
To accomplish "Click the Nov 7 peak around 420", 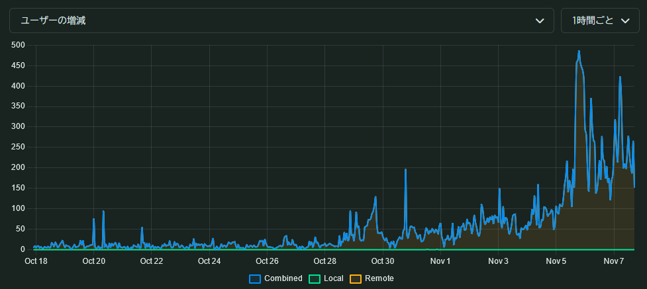I will (x=620, y=77).
